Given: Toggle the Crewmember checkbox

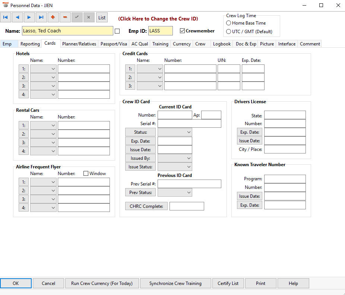Looking at the screenshot, I should click(182, 31).
